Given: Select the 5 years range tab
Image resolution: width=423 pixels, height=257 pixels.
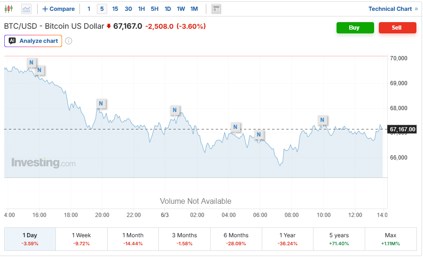Looking at the screenshot, I should [x=339, y=239].
